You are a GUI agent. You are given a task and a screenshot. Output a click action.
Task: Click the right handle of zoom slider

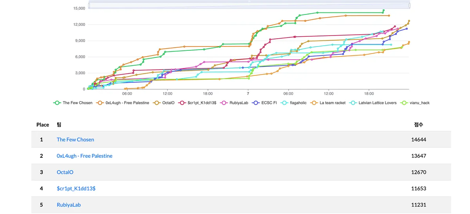click(409, 5)
